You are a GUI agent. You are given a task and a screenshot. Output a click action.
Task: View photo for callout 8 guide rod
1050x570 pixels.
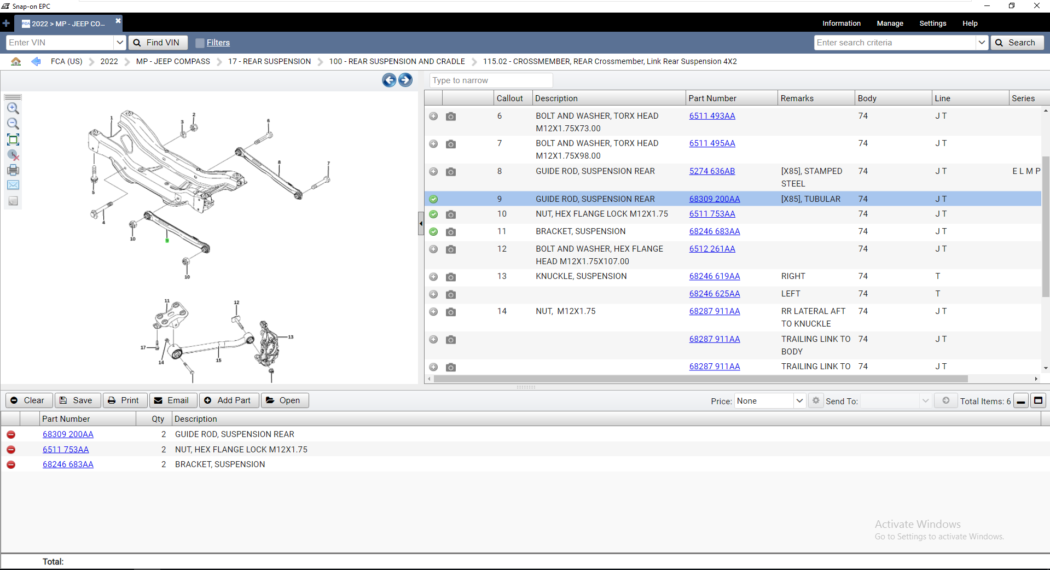pyautogui.click(x=451, y=172)
